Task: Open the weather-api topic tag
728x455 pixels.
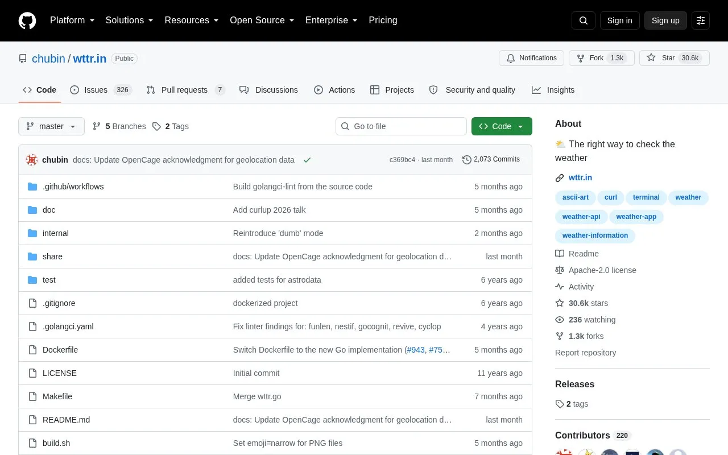Action: [x=581, y=217]
